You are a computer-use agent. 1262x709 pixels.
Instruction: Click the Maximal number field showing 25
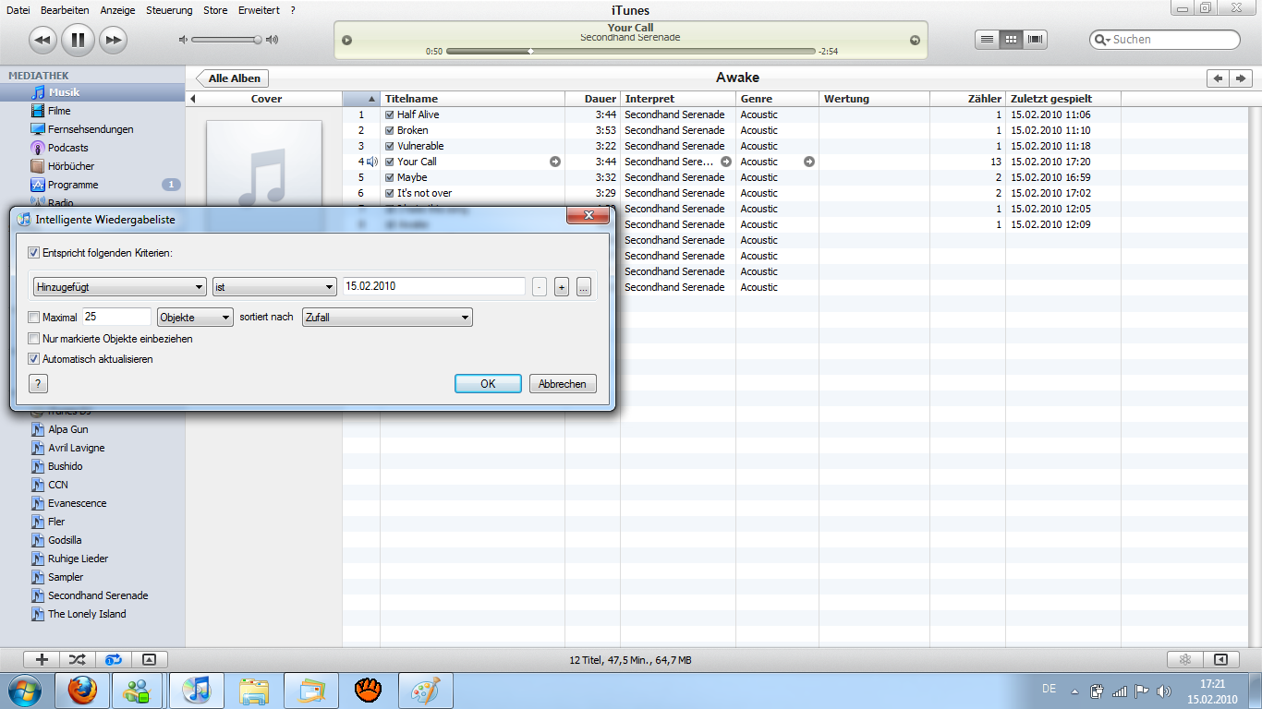(116, 318)
